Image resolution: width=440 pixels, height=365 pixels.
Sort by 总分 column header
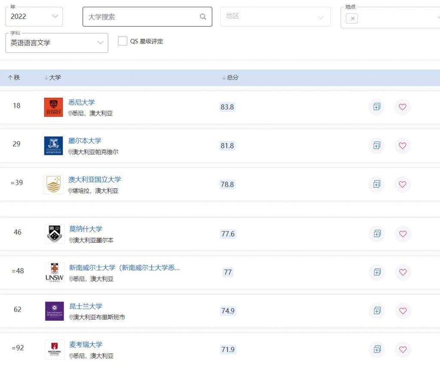230,78
